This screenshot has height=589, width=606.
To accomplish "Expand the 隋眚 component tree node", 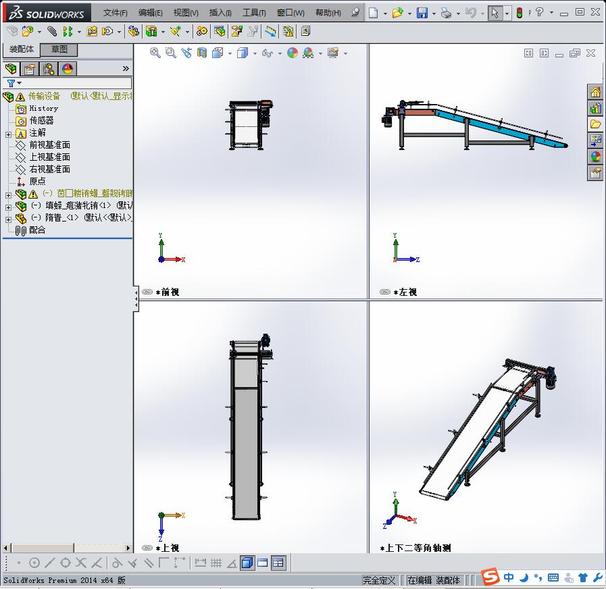I will click(8, 220).
